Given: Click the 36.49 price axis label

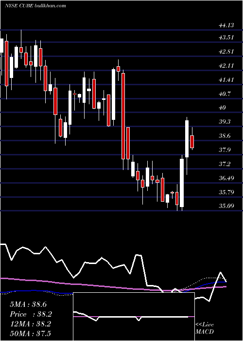Looking at the screenshot, I should pos(226,178).
